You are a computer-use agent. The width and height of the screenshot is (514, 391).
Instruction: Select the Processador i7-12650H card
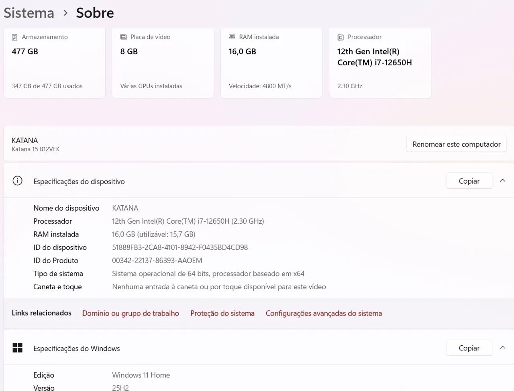coord(380,63)
